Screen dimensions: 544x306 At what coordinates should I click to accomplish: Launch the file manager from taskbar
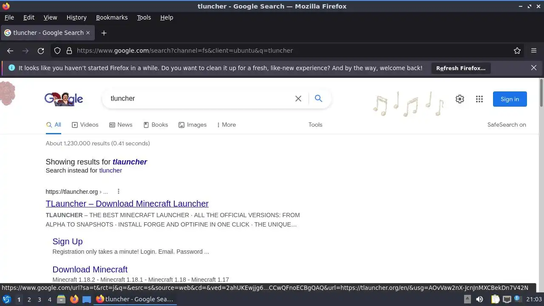tap(61, 299)
